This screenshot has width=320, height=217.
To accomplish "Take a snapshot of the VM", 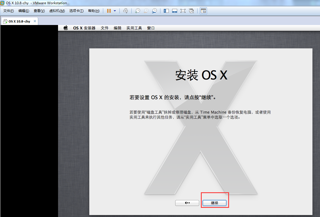I will tap(138, 11).
